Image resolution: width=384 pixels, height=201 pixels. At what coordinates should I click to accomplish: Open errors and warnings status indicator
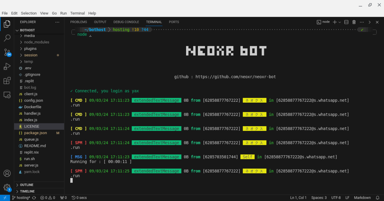[x=48, y=198]
